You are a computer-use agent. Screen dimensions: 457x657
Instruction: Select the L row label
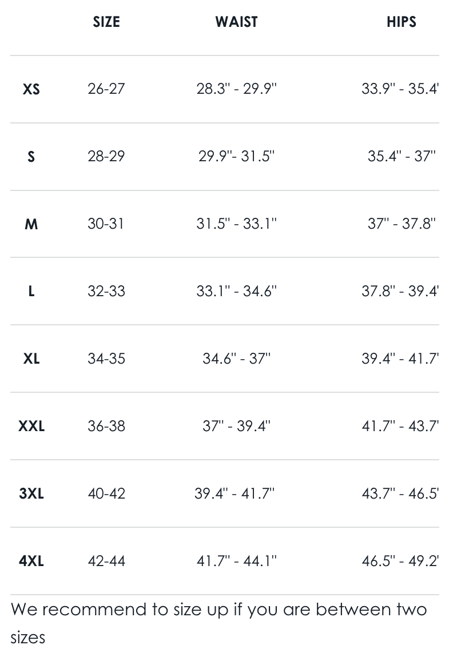31,292
